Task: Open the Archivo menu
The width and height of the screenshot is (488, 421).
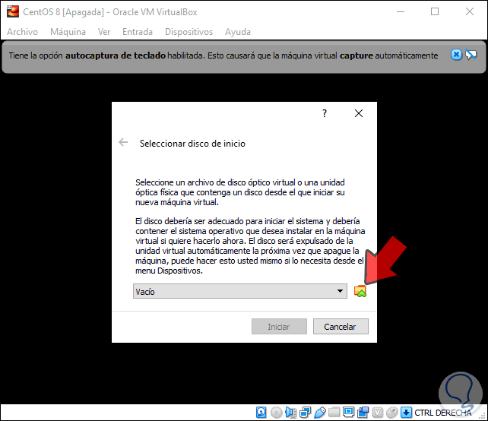Action: [22, 32]
